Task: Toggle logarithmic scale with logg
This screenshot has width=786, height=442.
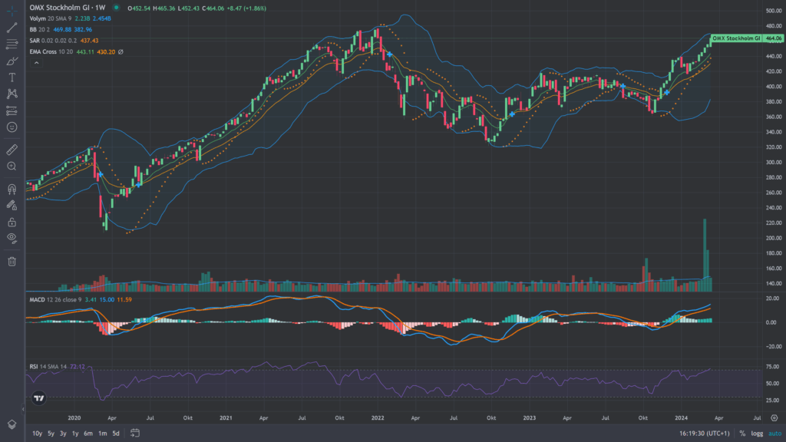Action: tap(756, 434)
